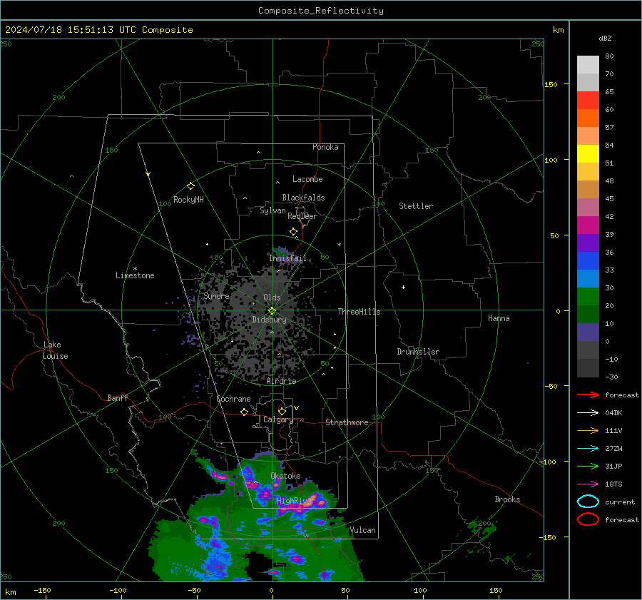This screenshot has height=600, width=642.
Task: Click the white asterisk marker above Limestone label
Action: pos(135,269)
